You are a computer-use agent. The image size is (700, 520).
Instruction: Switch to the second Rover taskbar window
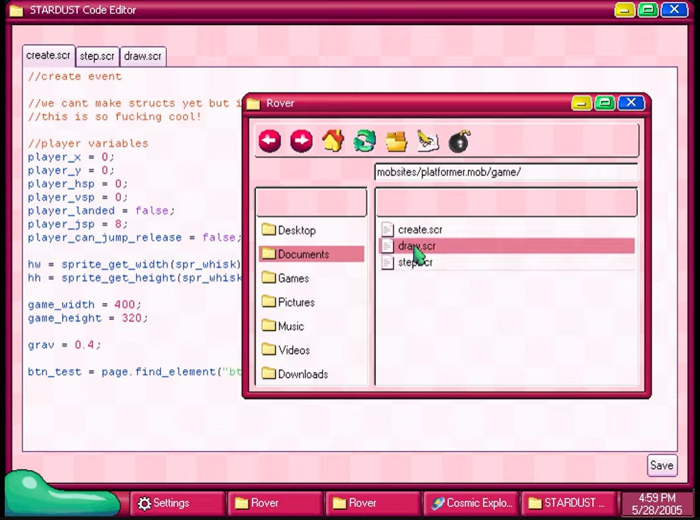click(373, 503)
